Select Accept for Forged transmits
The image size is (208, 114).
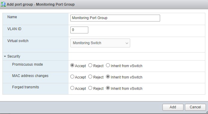[x=72, y=88]
